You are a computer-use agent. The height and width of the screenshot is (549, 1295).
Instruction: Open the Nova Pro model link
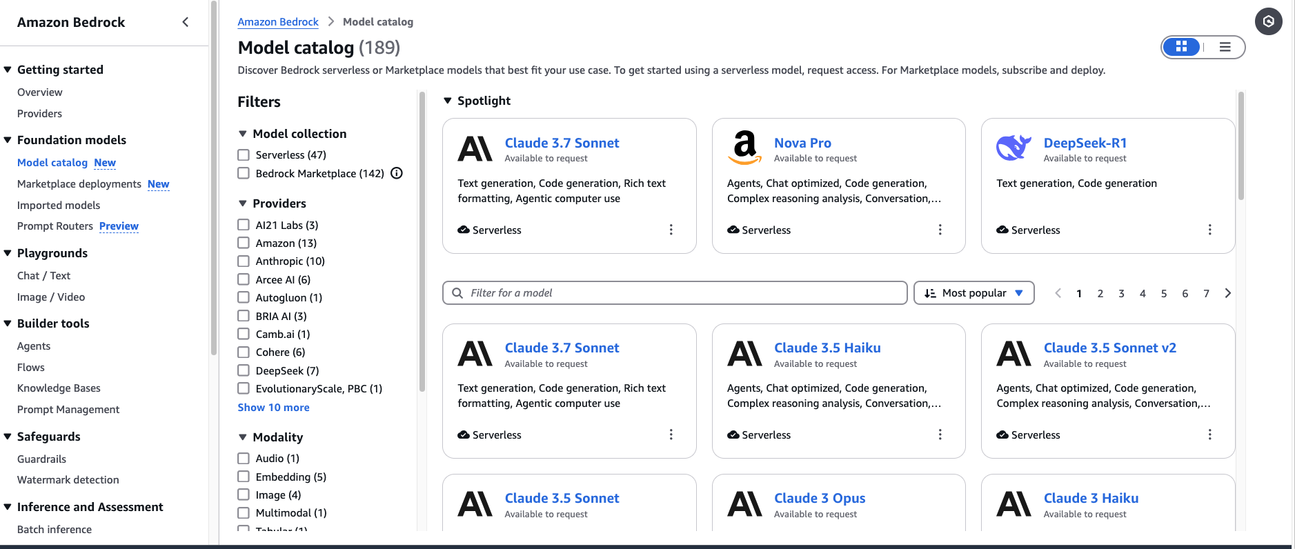(802, 143)
